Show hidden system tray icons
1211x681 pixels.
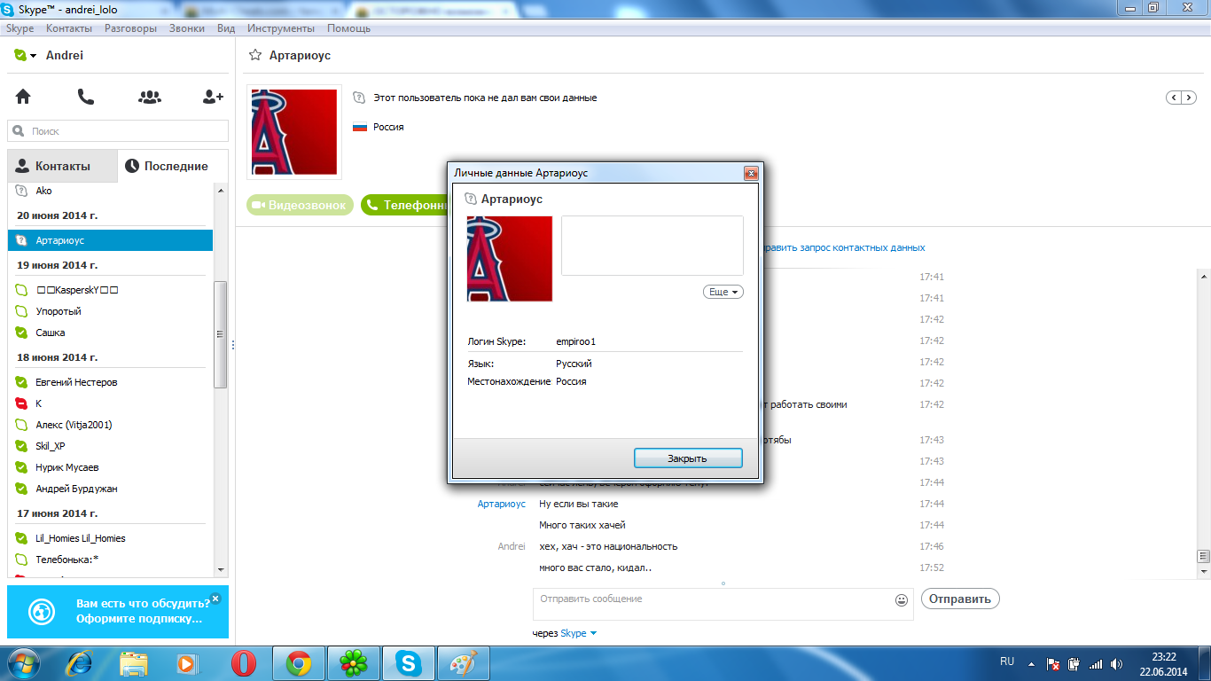[x=1031, y=663]
